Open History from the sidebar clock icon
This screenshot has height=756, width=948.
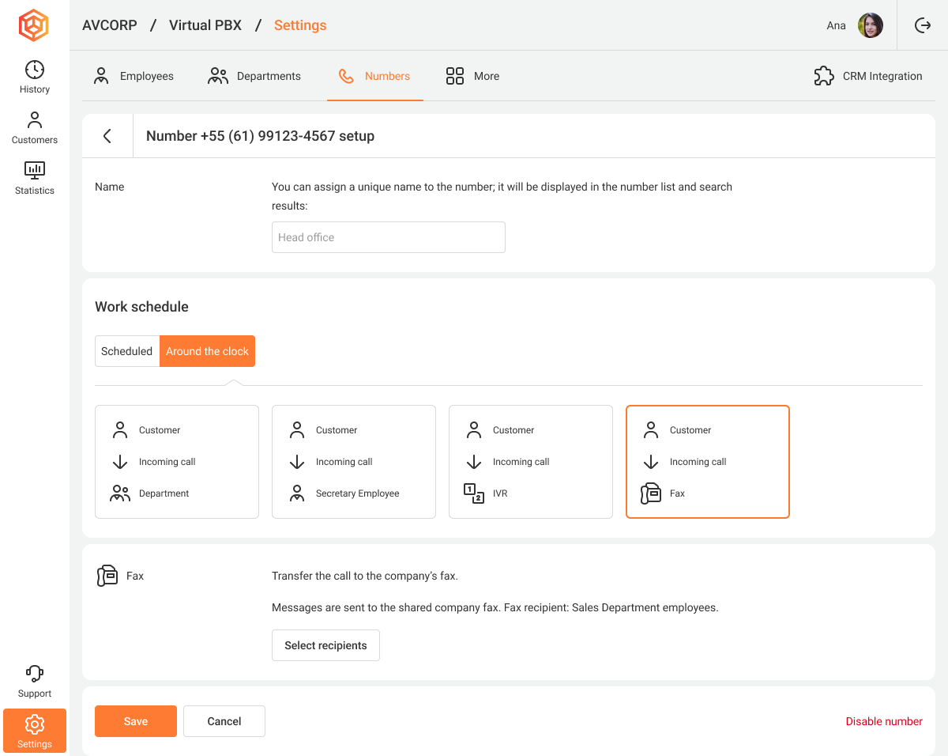tap(35, 77)
